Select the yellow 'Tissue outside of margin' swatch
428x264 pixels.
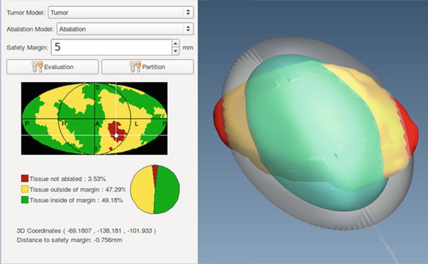[24, 189]
